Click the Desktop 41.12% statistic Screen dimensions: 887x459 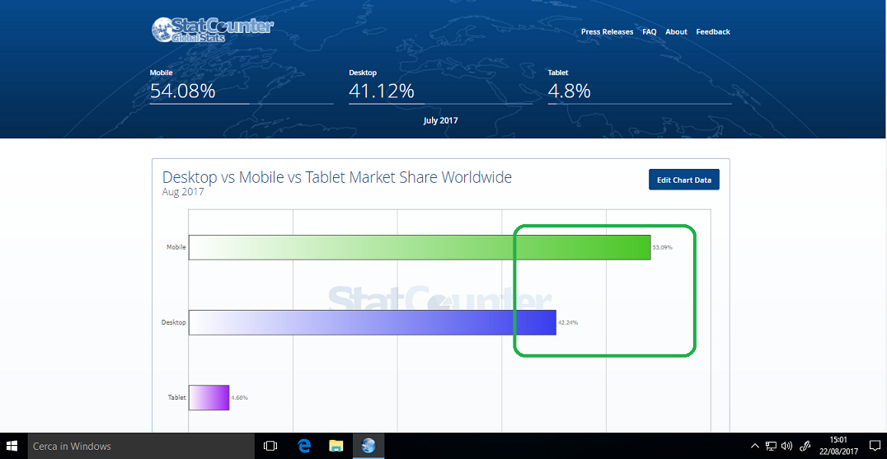click(440, 86)
